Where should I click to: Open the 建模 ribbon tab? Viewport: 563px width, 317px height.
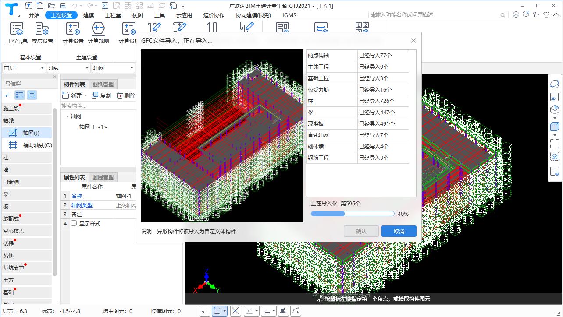89,15
